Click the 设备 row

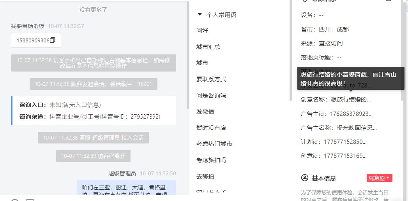312,15
